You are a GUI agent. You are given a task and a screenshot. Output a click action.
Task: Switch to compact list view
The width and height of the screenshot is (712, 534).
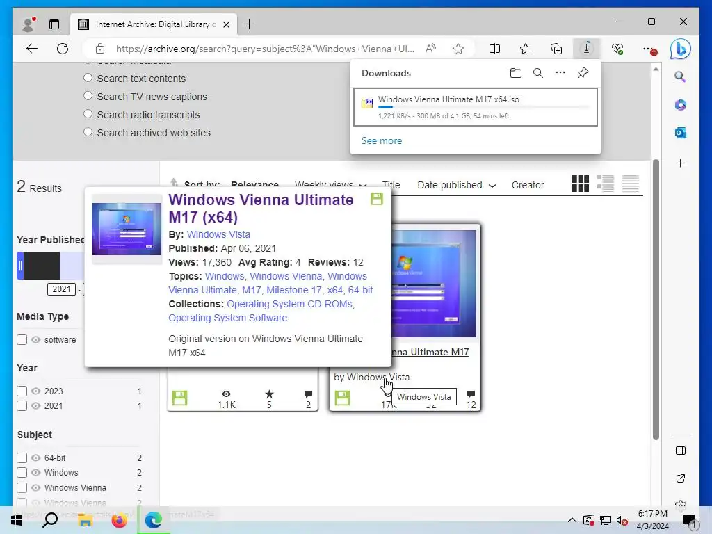[x=630, y=184]
